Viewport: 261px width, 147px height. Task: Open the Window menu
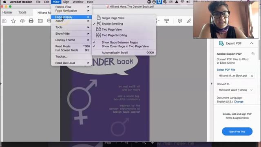pos(78,2)
